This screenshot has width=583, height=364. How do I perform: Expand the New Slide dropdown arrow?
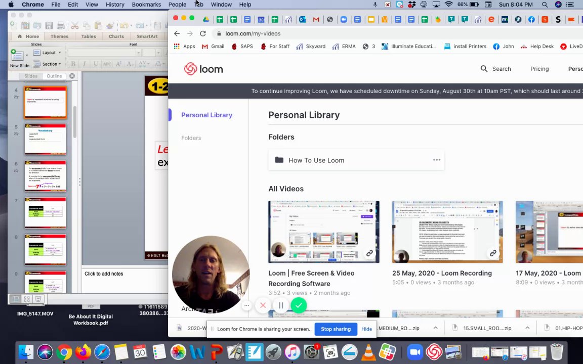click(x=27, y=55)
